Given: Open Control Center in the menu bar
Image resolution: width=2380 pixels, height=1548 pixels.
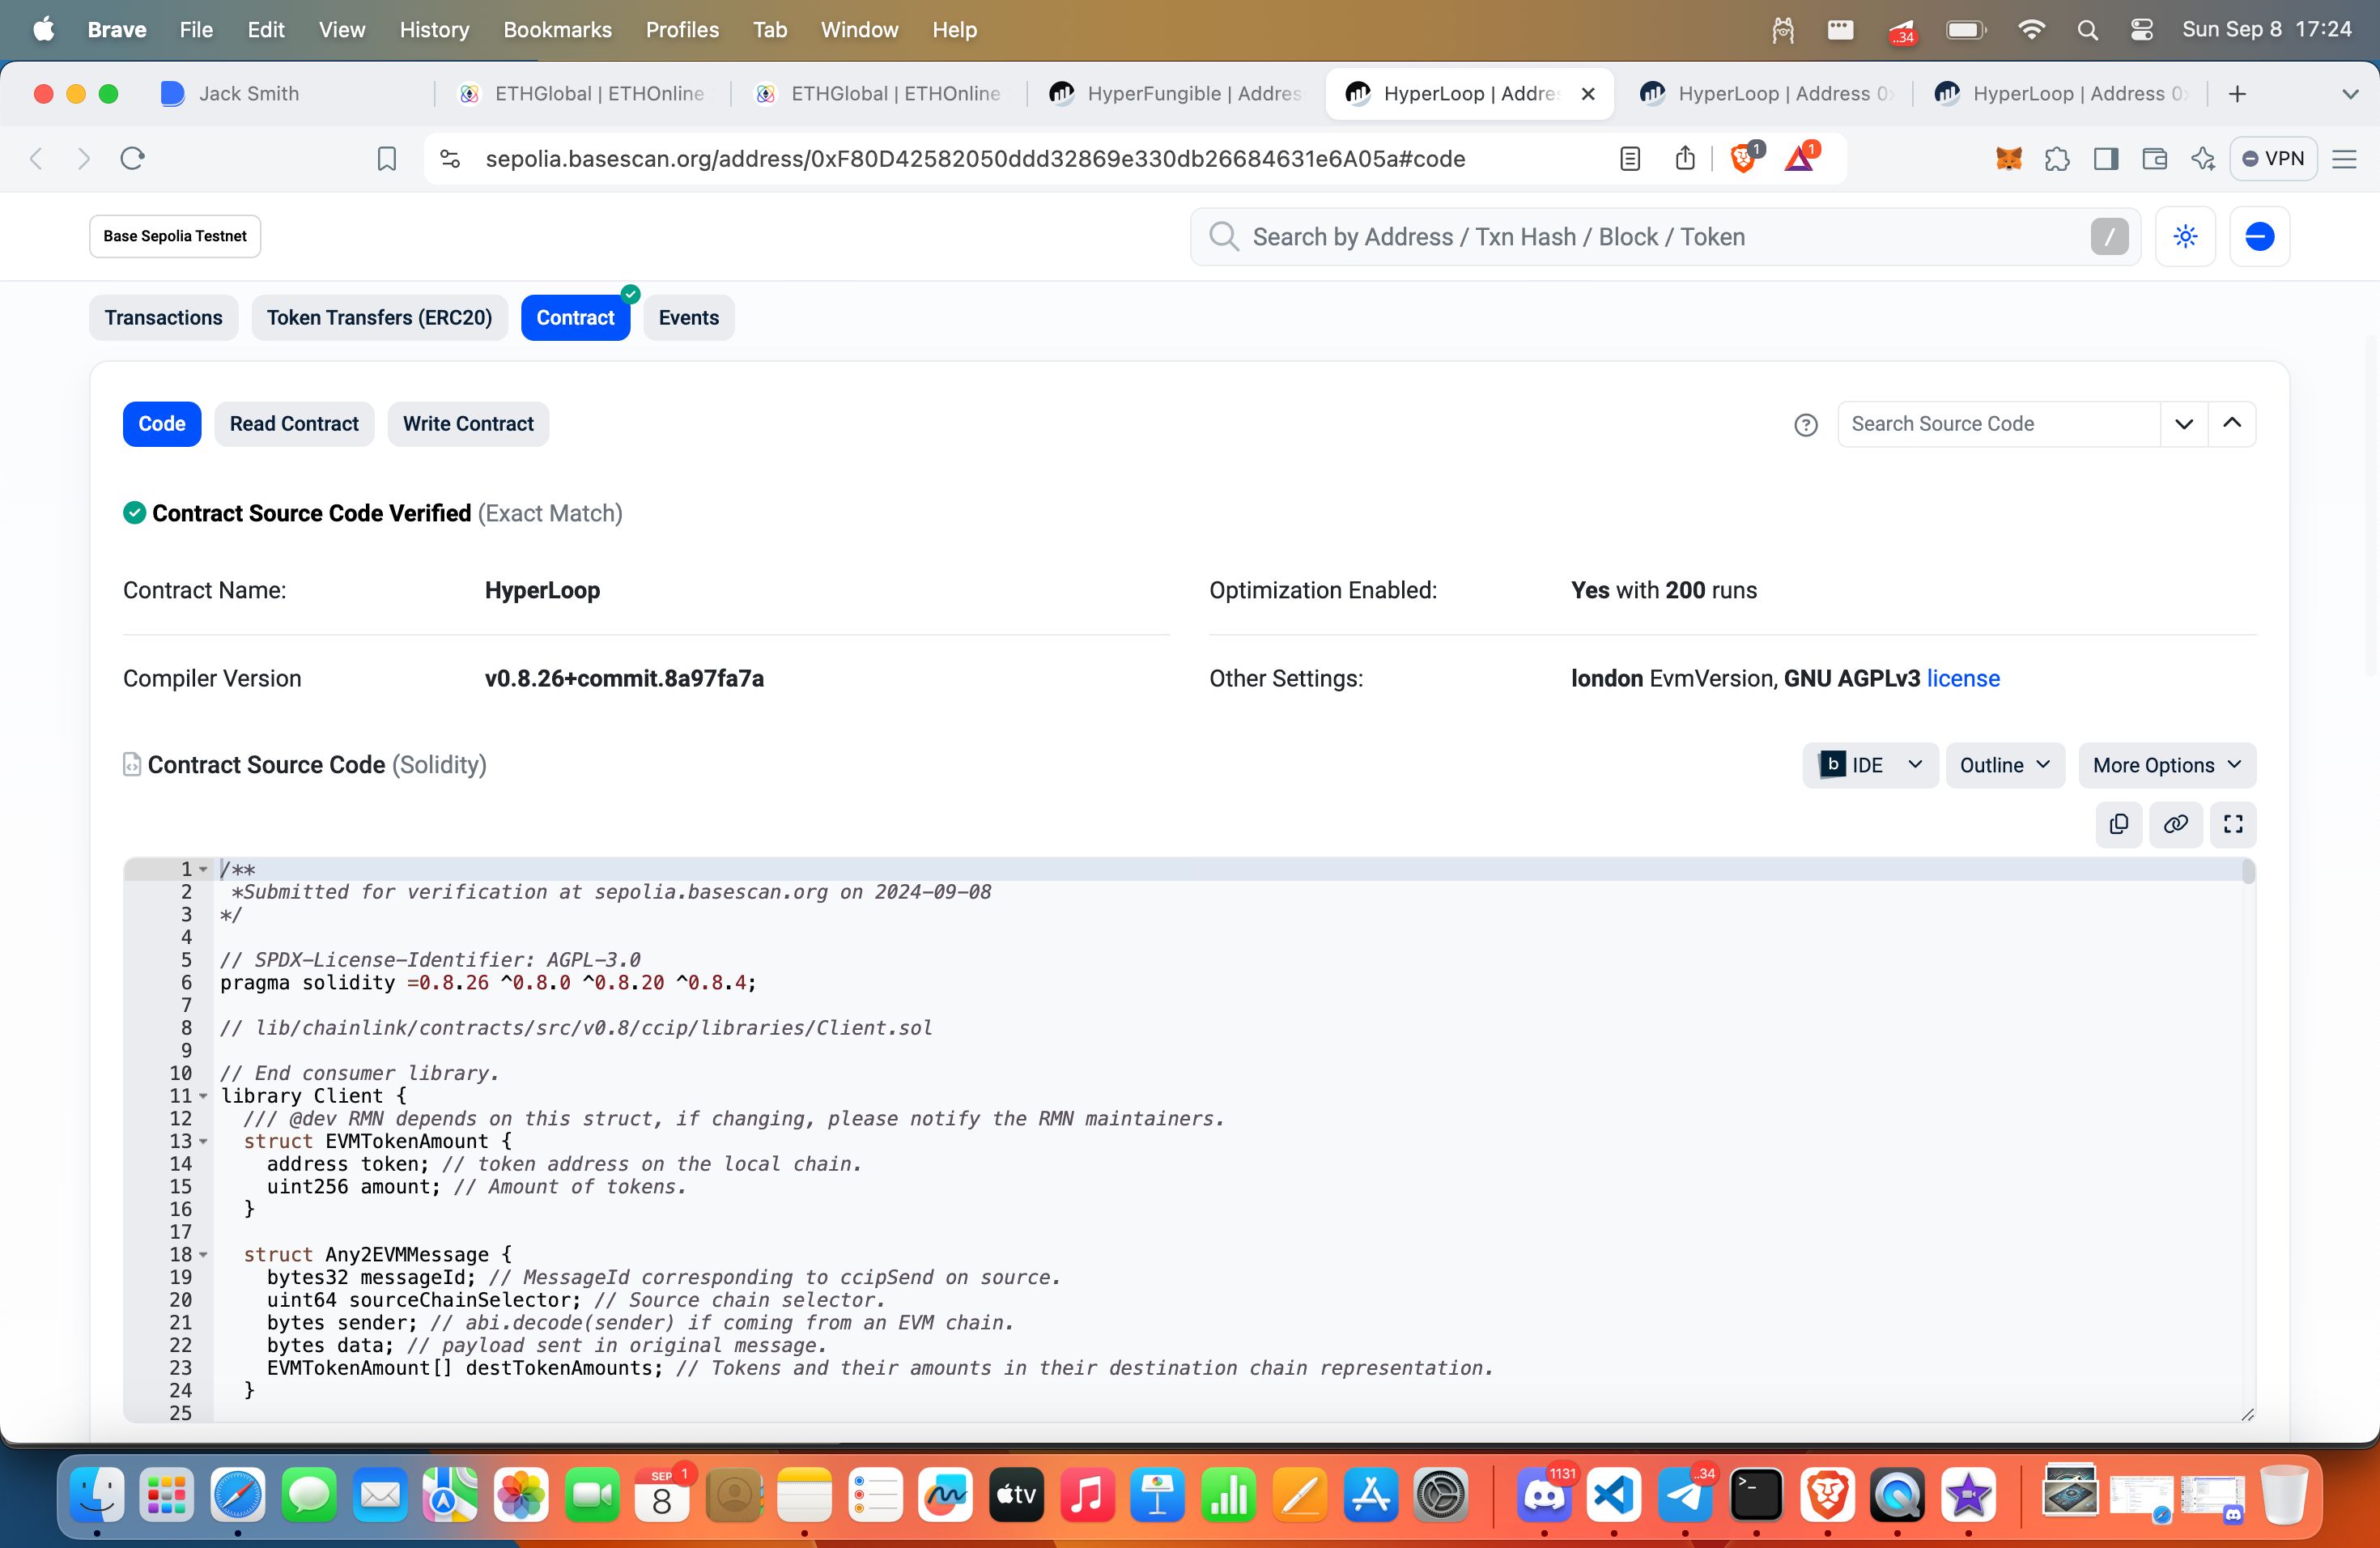Looking at the screenshot, I should coord(2141,30).
